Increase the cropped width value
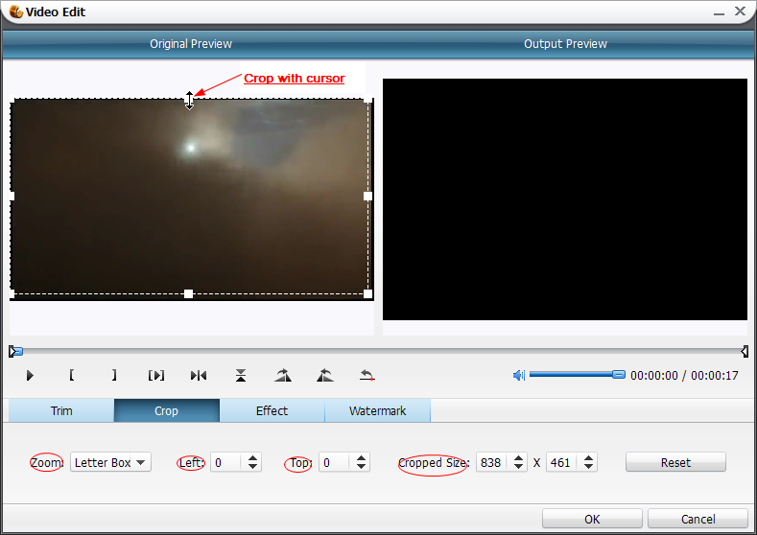Viewport: 757px width, 535px height. coord(518,457)
